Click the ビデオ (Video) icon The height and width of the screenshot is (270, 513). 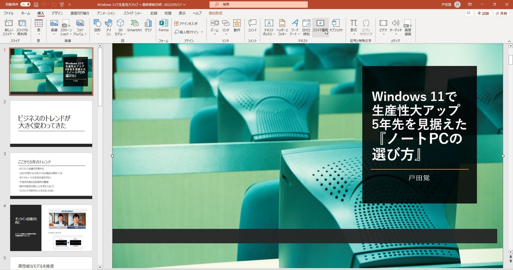pos(383,23)
